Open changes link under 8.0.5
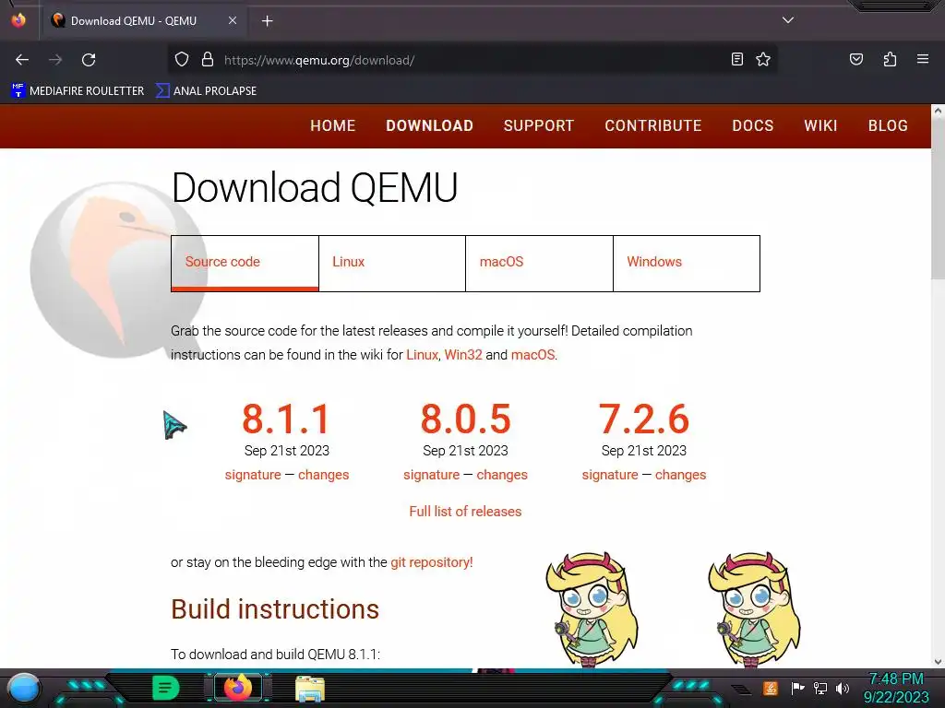945x708 pixels. [x=502, y=475]
